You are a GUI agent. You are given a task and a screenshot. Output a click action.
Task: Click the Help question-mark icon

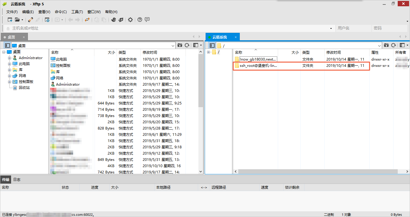[140, 20]
